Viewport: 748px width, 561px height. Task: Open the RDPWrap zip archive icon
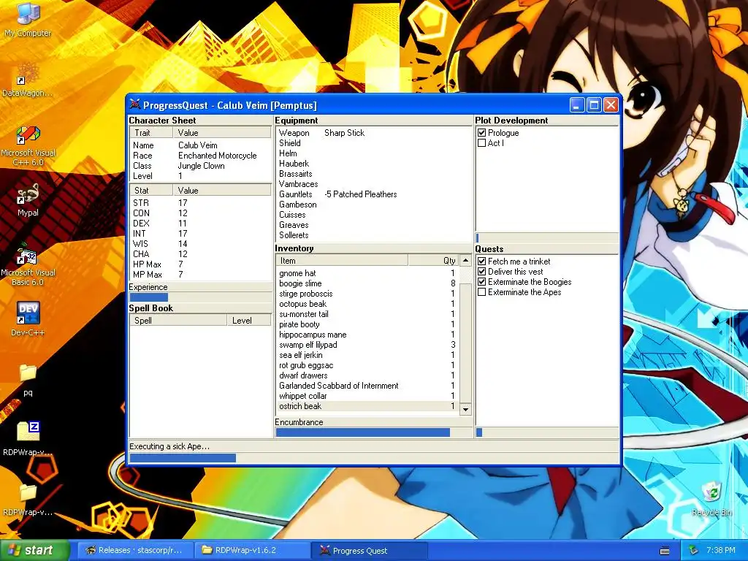[28, 438]
